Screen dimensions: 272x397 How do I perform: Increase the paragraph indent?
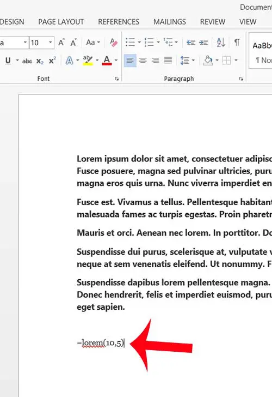coord(203,43)
